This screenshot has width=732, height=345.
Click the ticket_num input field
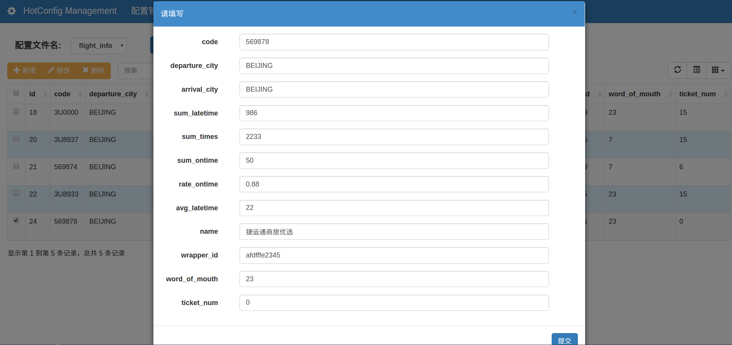point(394,303)
